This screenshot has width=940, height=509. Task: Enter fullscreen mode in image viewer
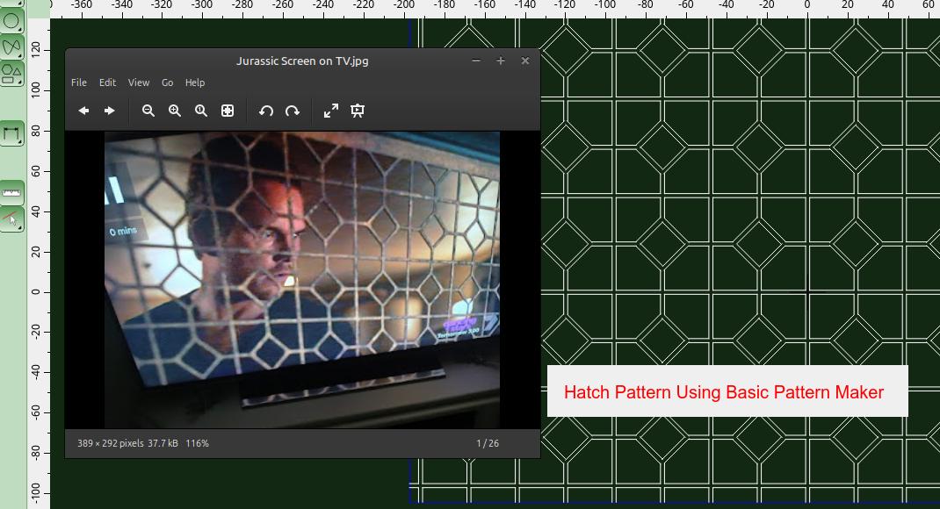331,111
